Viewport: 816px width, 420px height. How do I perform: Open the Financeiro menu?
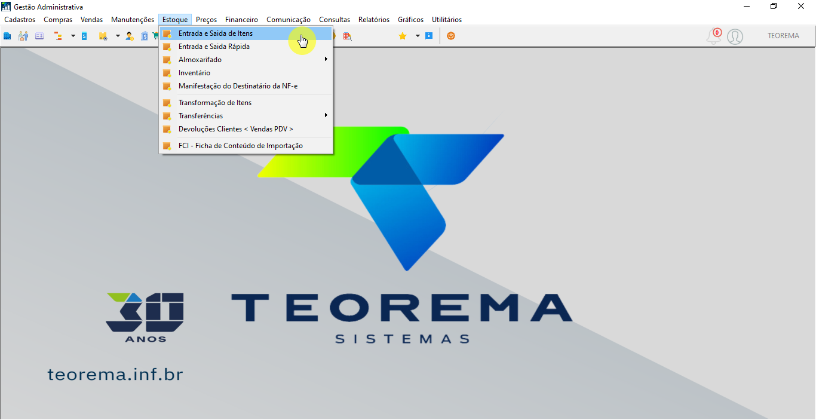pos(242,20)
